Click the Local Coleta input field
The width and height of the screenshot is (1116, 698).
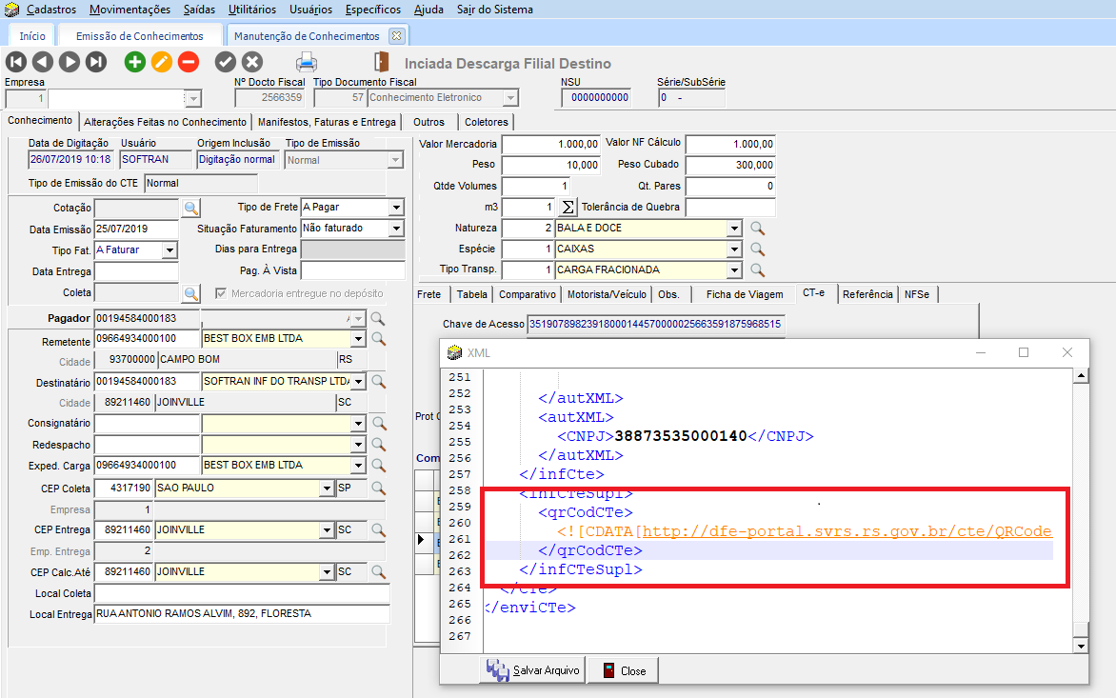pos(242,594)
